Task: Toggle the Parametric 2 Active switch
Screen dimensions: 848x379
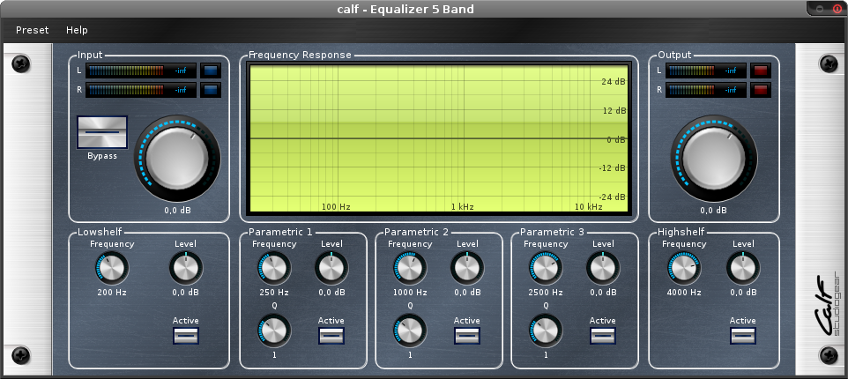Action: click(466, 336)
